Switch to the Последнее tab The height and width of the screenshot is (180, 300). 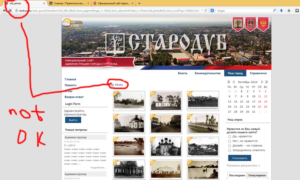(x=237, y=175)
